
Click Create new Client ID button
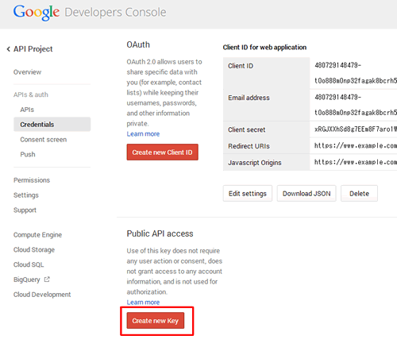pyautogui.click(x=162, y=152)
